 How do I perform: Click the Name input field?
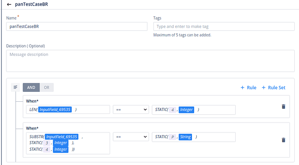click(77, 26)
